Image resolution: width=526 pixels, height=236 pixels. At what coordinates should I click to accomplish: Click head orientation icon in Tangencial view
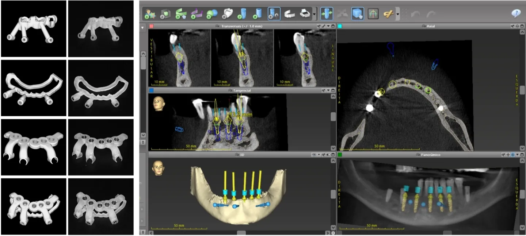pos(158,103)
